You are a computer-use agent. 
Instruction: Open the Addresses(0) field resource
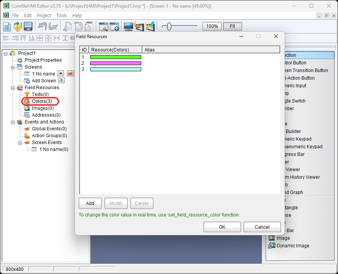pyautogui.click(x=46, y=115)
